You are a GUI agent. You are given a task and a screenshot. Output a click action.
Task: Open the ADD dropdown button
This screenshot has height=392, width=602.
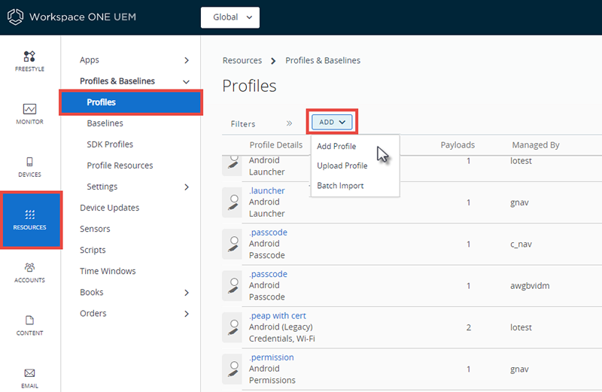tap(332, 122)
